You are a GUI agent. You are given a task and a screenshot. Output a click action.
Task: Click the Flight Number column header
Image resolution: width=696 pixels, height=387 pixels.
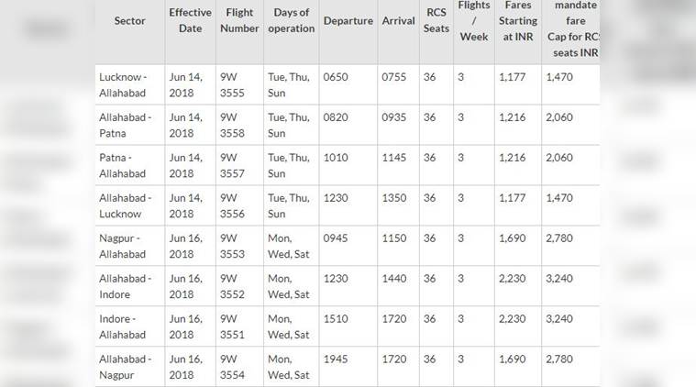click(237, 20)
